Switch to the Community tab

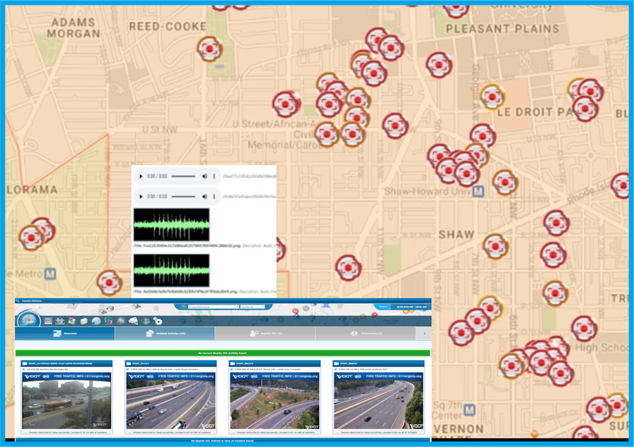[x=365, y=333]
